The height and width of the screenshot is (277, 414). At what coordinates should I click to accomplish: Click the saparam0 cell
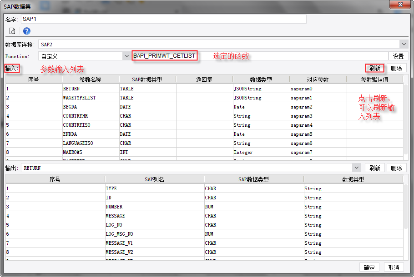(x=318, y=89)
